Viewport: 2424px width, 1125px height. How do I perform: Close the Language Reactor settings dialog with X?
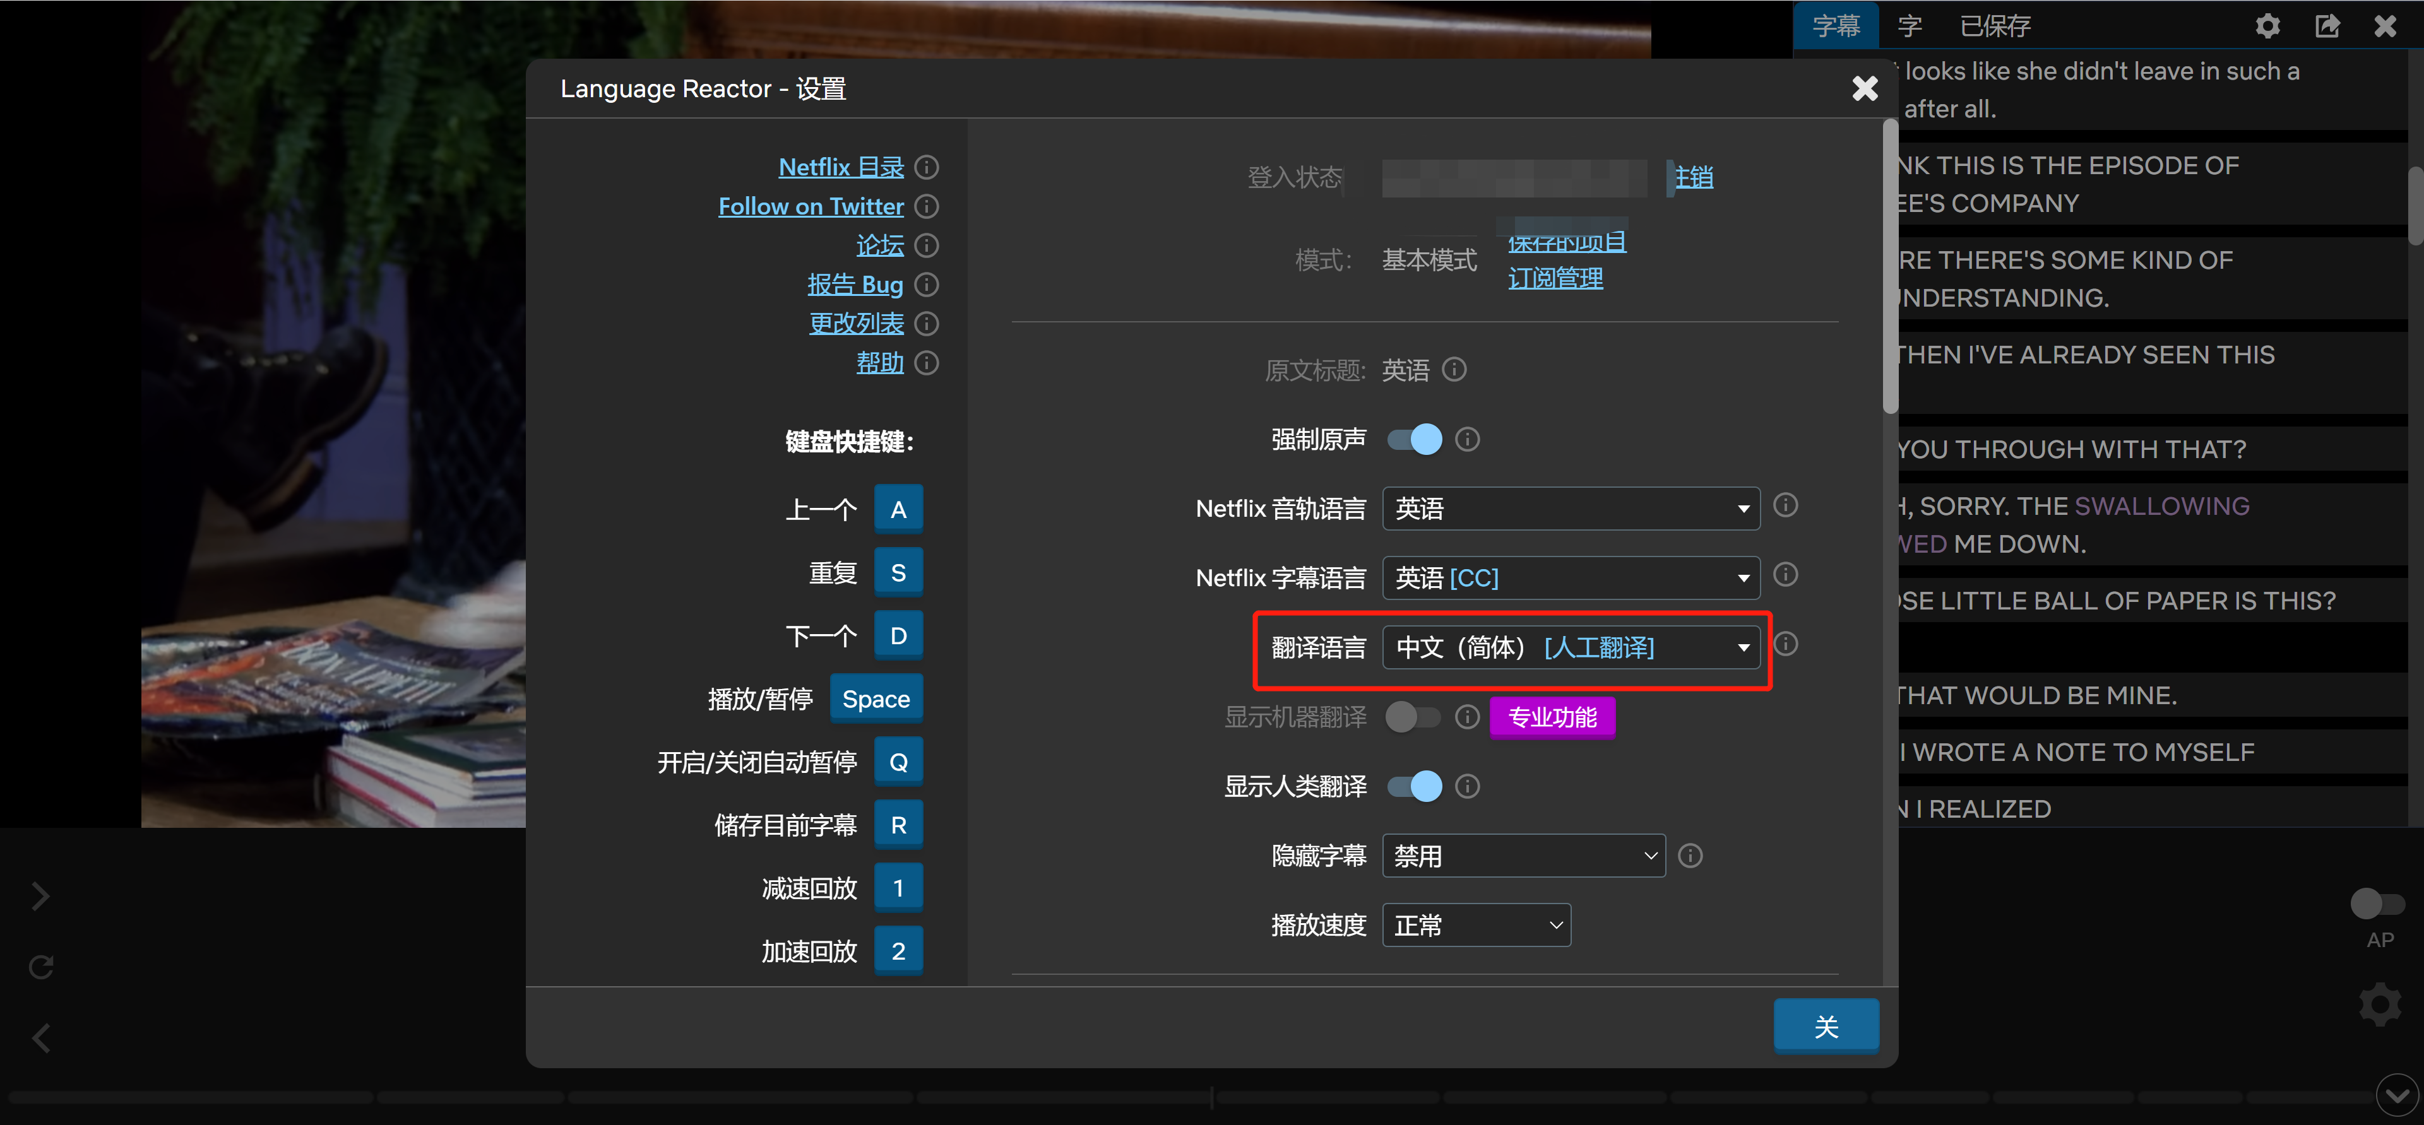tap(1864, 88)
